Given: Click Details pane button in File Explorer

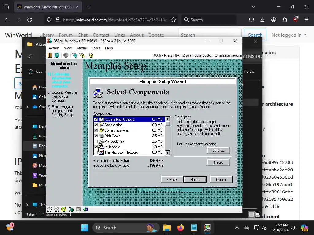Looking at the screenshot, I should coord(249,72).
